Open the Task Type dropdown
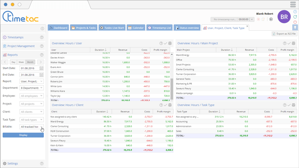The image size is (299, 168). coord(32,120)
